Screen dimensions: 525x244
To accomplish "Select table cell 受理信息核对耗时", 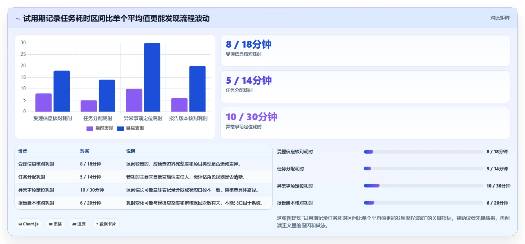I will 36,164.
